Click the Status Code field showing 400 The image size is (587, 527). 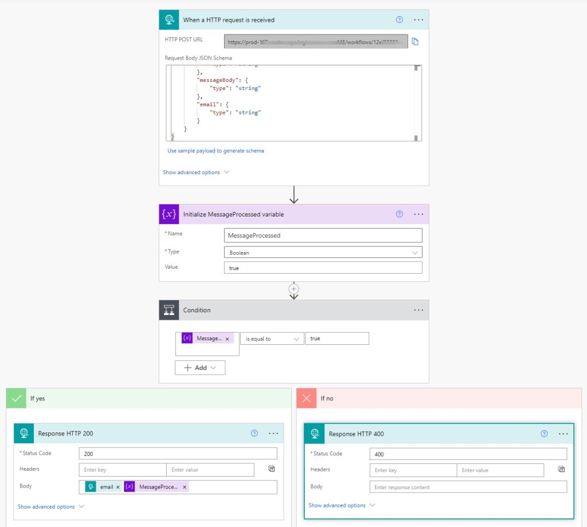(468, 454)
